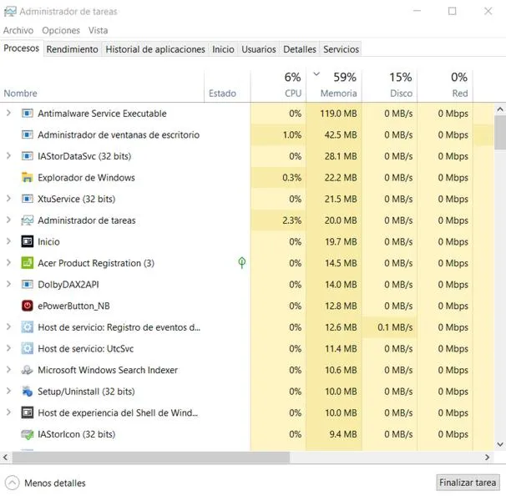The width and height of the screenshot is (506, 501).
Task: Sort by the Estado column header
Action: tap(227, 86)
